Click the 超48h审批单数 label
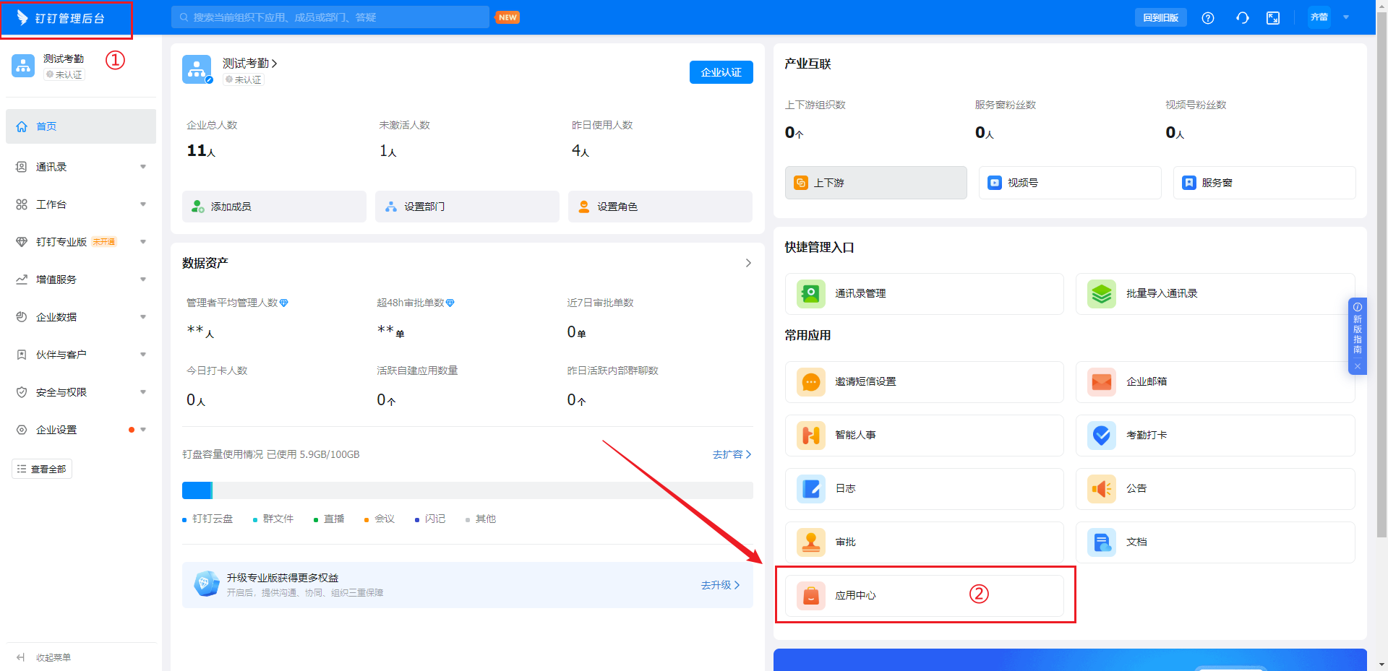 [x=410, y=303]
